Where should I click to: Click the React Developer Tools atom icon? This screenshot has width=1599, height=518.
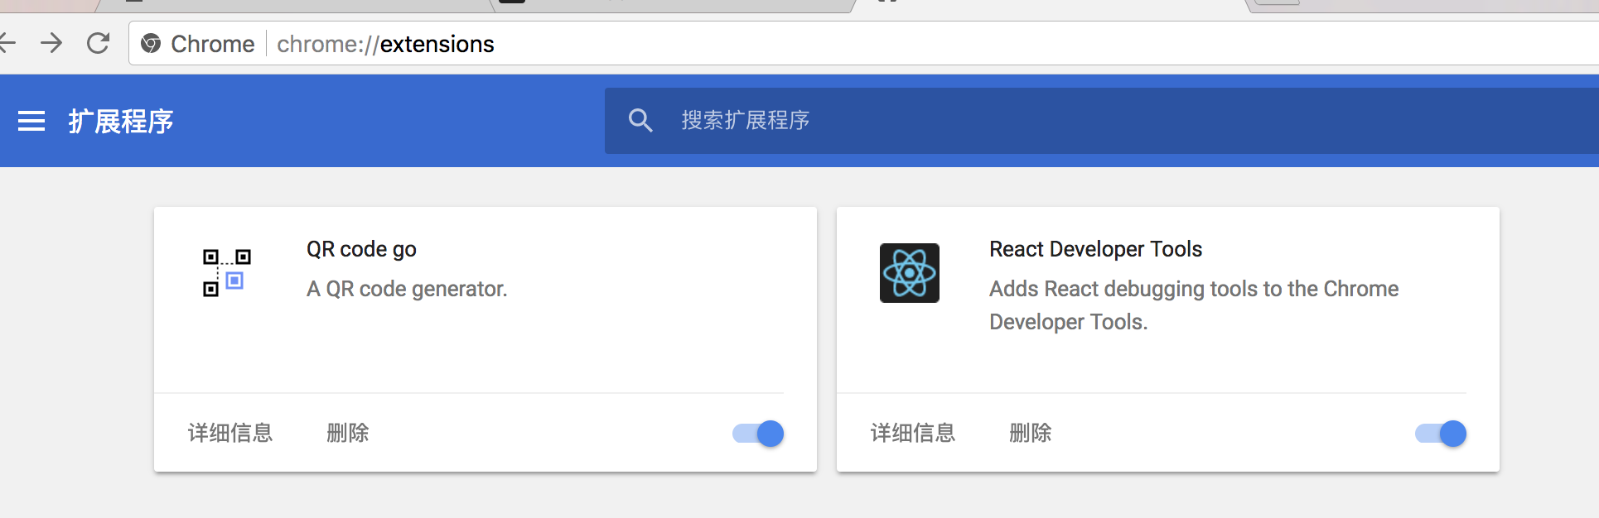click(910, 273)
